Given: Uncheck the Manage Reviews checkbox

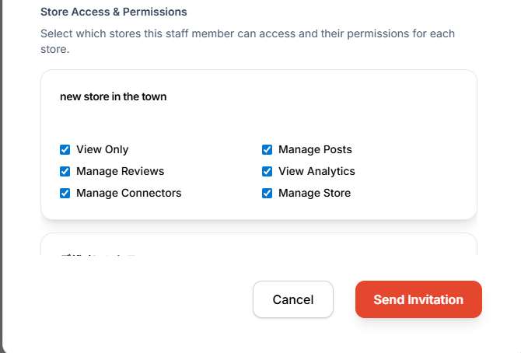Looking at the screenshot, I should tap(65, 171).
